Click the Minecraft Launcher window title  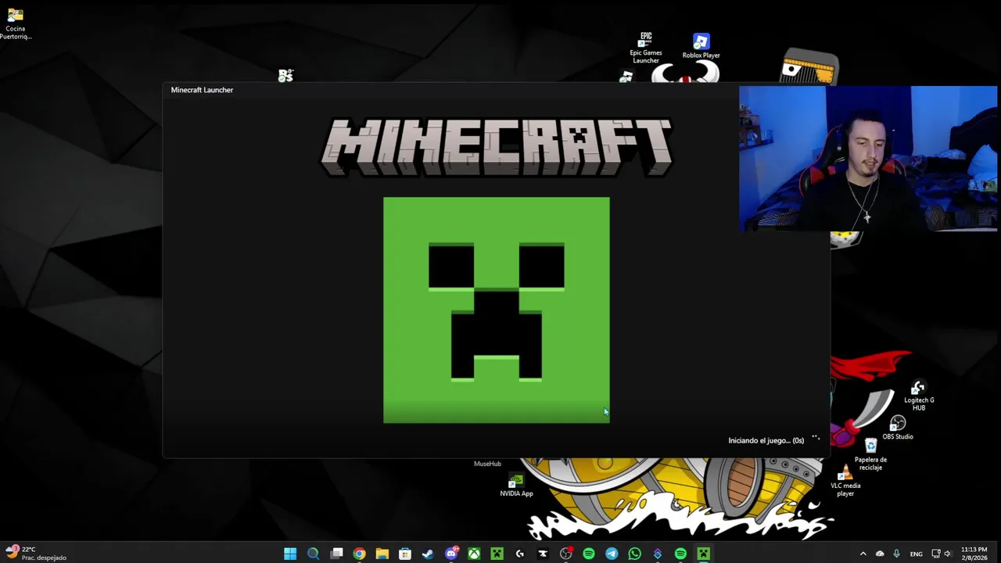(x=202, y=90)
